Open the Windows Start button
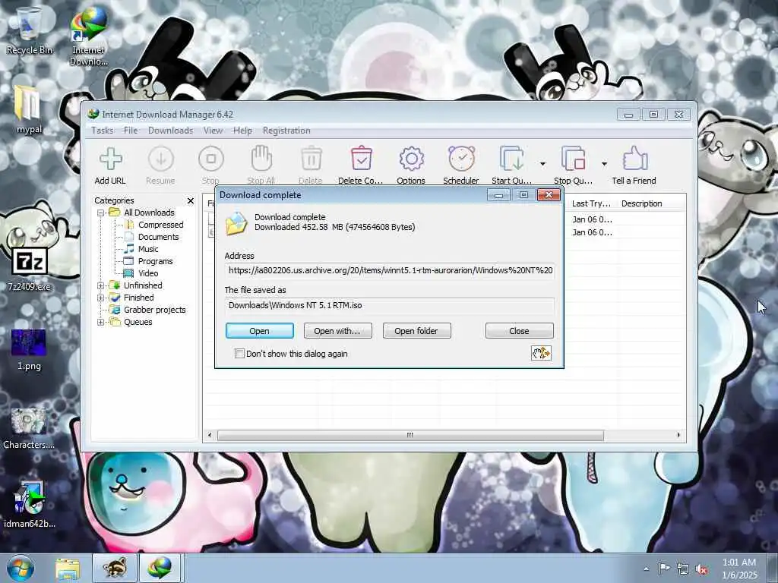778x583 pixels. point(21,568)
